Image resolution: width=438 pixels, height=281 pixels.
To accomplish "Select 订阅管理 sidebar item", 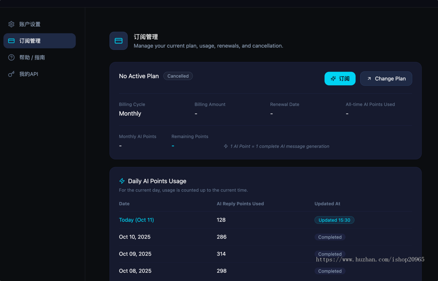I will tap(39, 41).
